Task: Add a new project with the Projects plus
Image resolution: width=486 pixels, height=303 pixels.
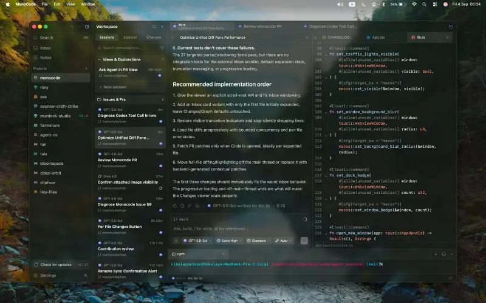Action: tap(86, 68)
